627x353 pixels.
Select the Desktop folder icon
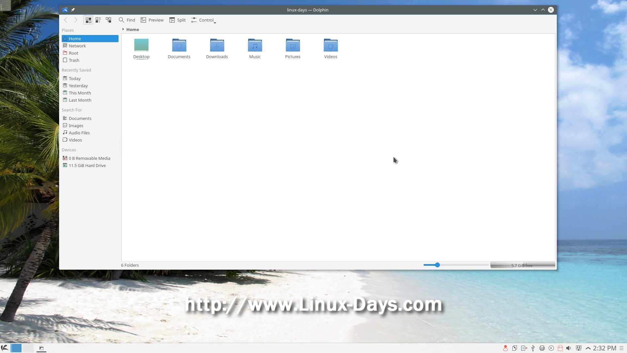click(141, 45)
